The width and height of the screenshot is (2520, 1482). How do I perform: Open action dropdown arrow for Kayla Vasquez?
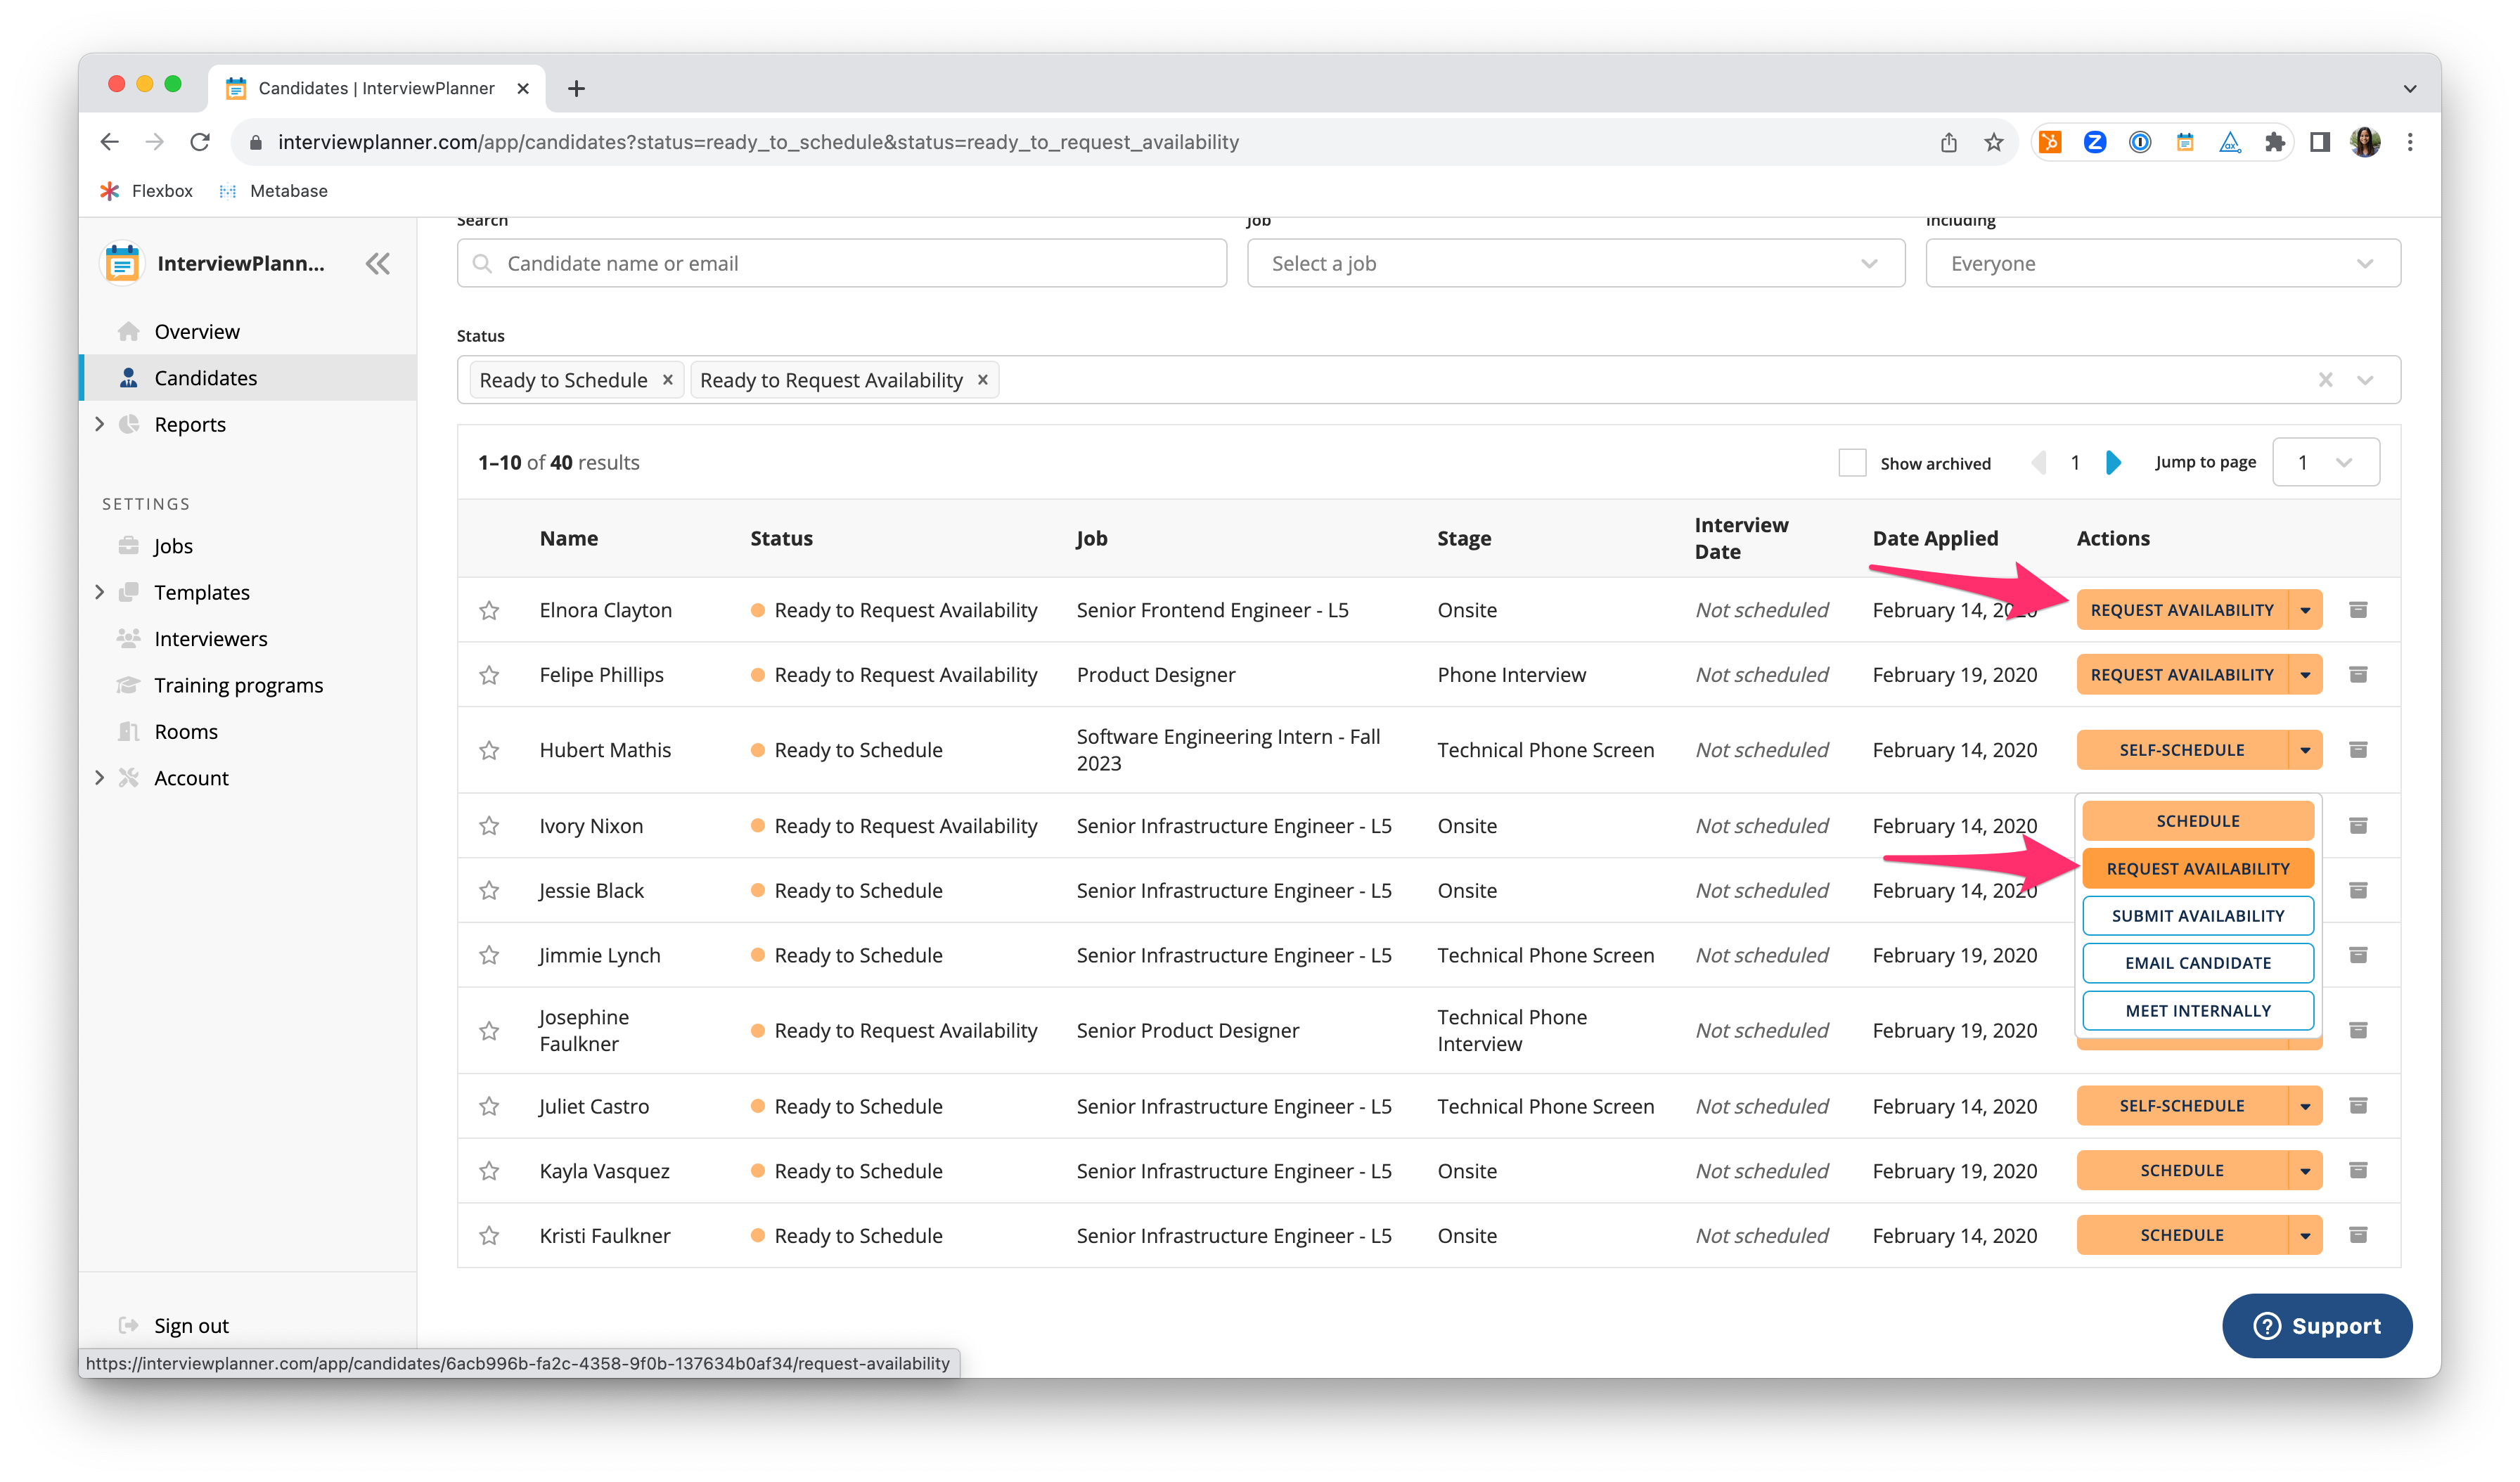tap(2305, 1171)
